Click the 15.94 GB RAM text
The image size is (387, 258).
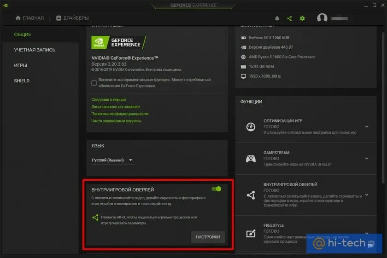[261, 67]
